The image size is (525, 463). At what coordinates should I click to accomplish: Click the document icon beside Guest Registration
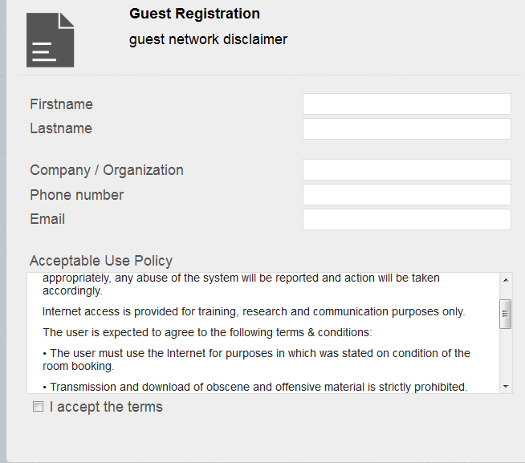[50, 40]
